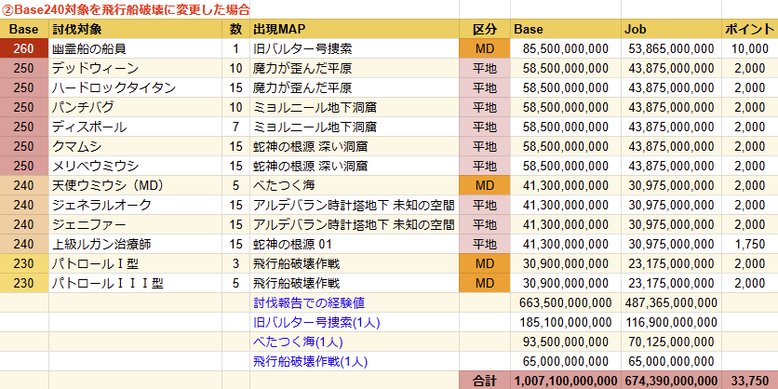
Task: Click the orange MD cell in 幽霊船の船員 row
Action: tap(485, 48)
